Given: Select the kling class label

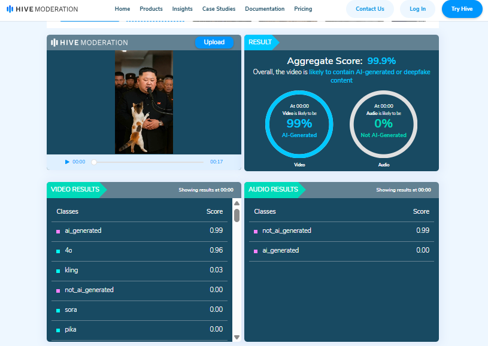Looking at the screenshot, I should coord(71,270).
